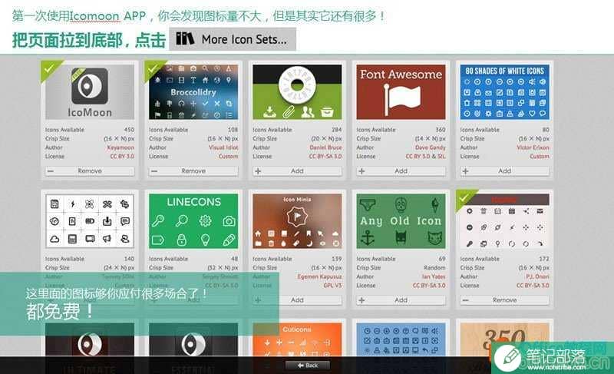Add the Icon Minia set
614x374 pixels.
297,300
